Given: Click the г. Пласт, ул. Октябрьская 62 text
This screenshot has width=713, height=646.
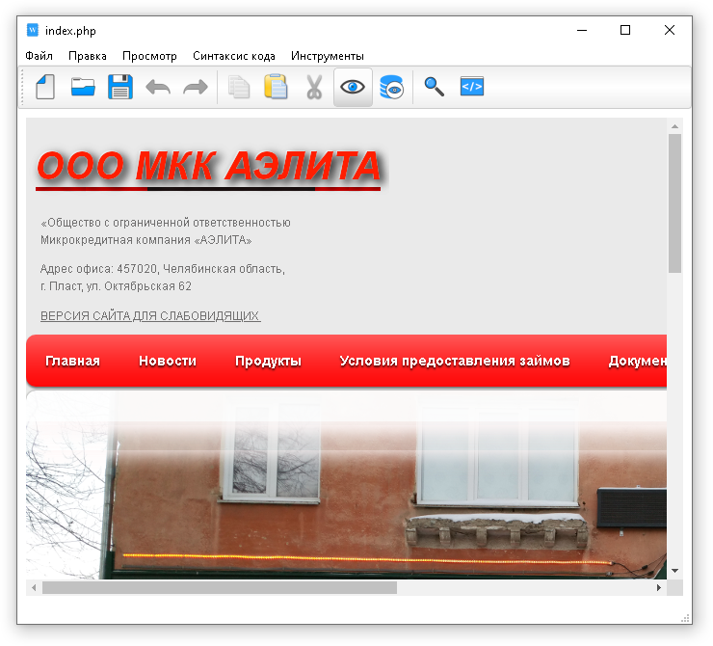Looking at the screenshot, I should 116,286.
